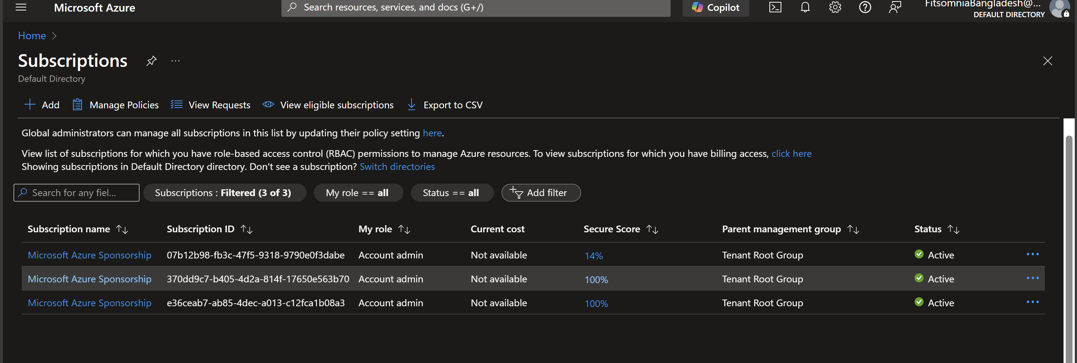Open the subscription with ID 07b12b98
This screenshot has height=363, width=1077.
point(89,255)
